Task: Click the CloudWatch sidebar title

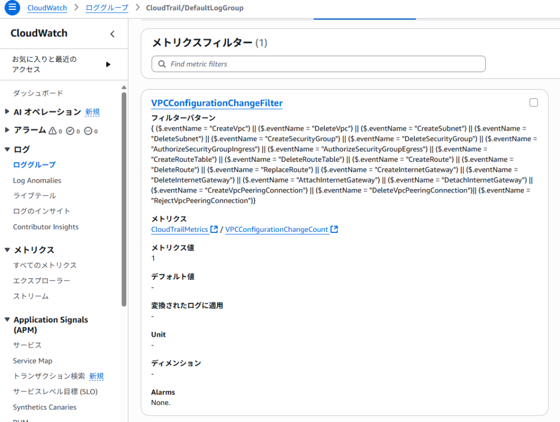Action: pyautogui.click(x=39, y=33)
